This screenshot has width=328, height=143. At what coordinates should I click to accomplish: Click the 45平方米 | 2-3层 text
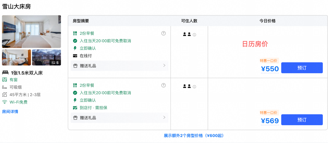pos(25,95)
